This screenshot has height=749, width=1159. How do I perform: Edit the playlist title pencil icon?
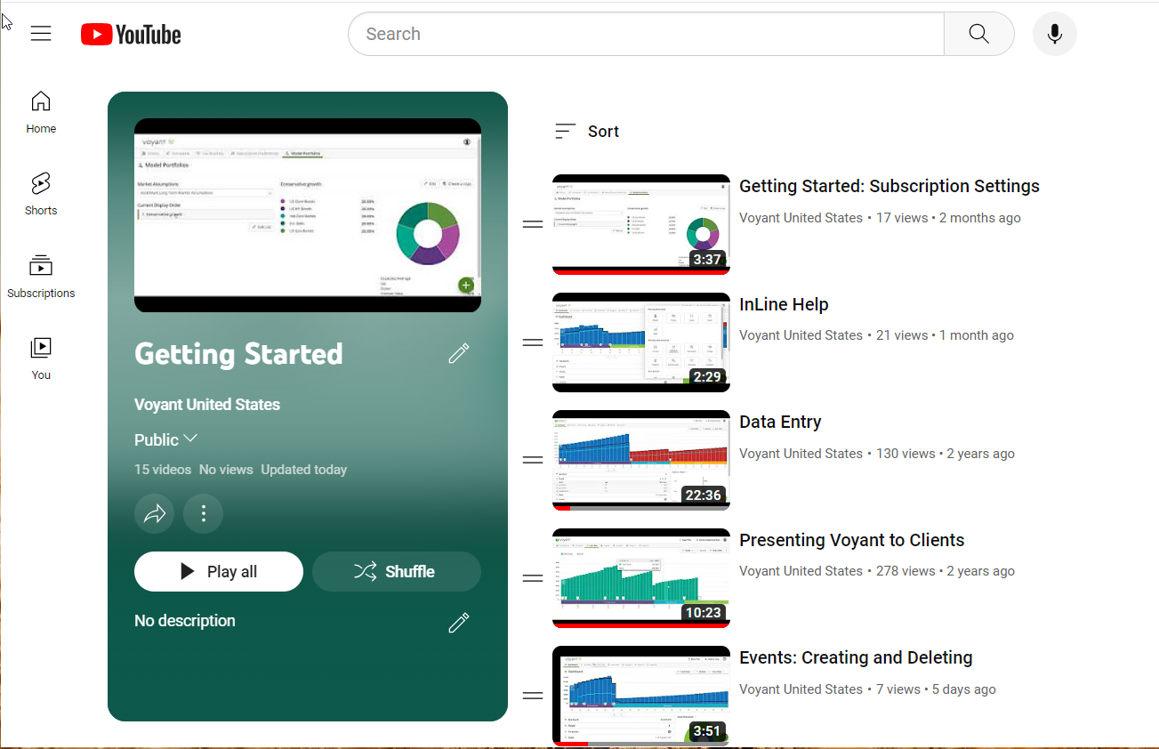point(458,354)
